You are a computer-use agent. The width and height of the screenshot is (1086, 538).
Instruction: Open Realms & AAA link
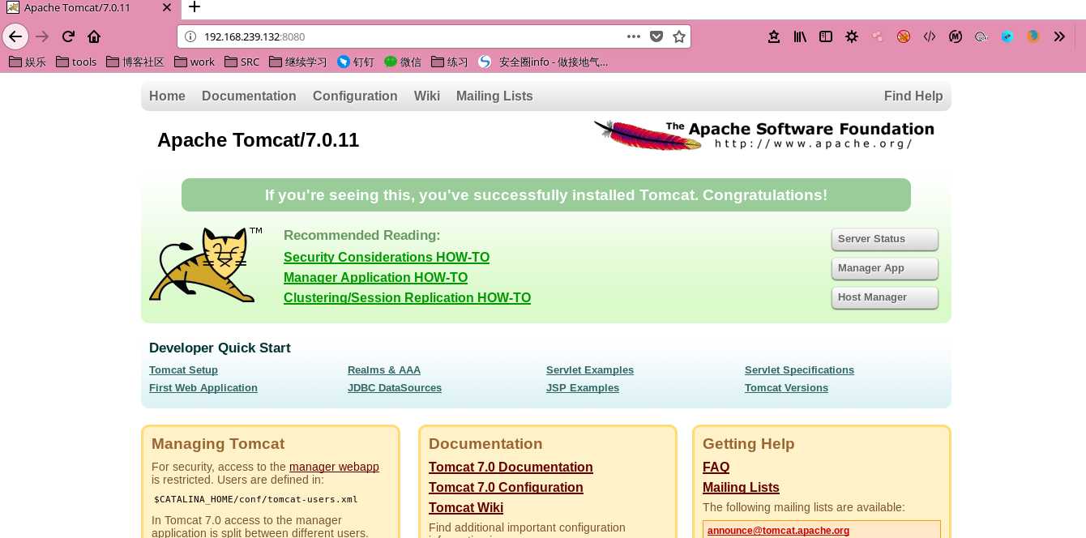pyautogui.click(x=384, y=370)
